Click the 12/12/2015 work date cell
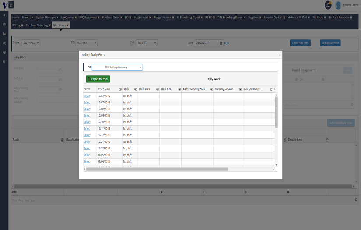Screen dimensions: 361x230 (109, 135)
